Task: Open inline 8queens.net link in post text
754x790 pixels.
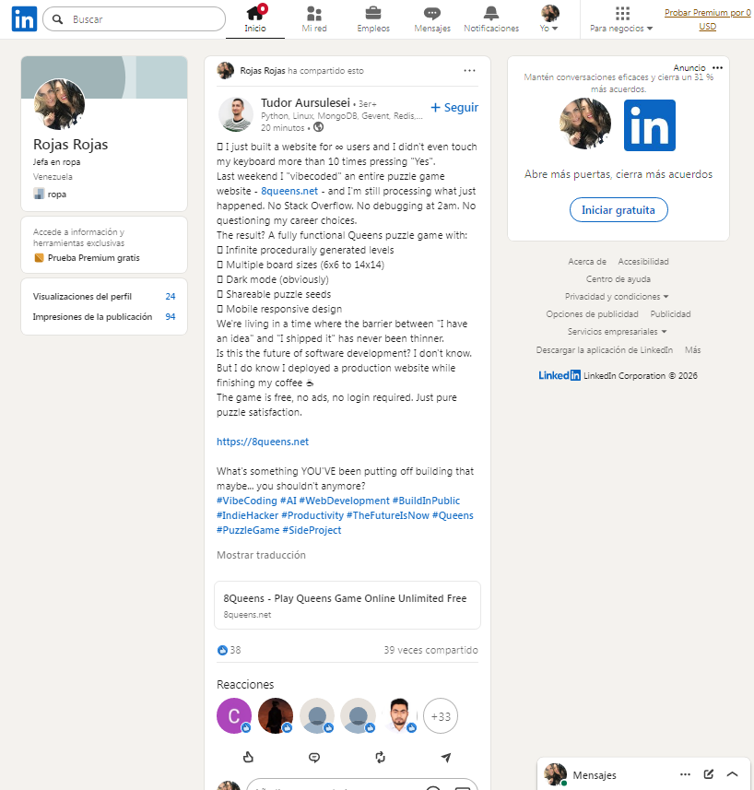Action: (289, 191)
